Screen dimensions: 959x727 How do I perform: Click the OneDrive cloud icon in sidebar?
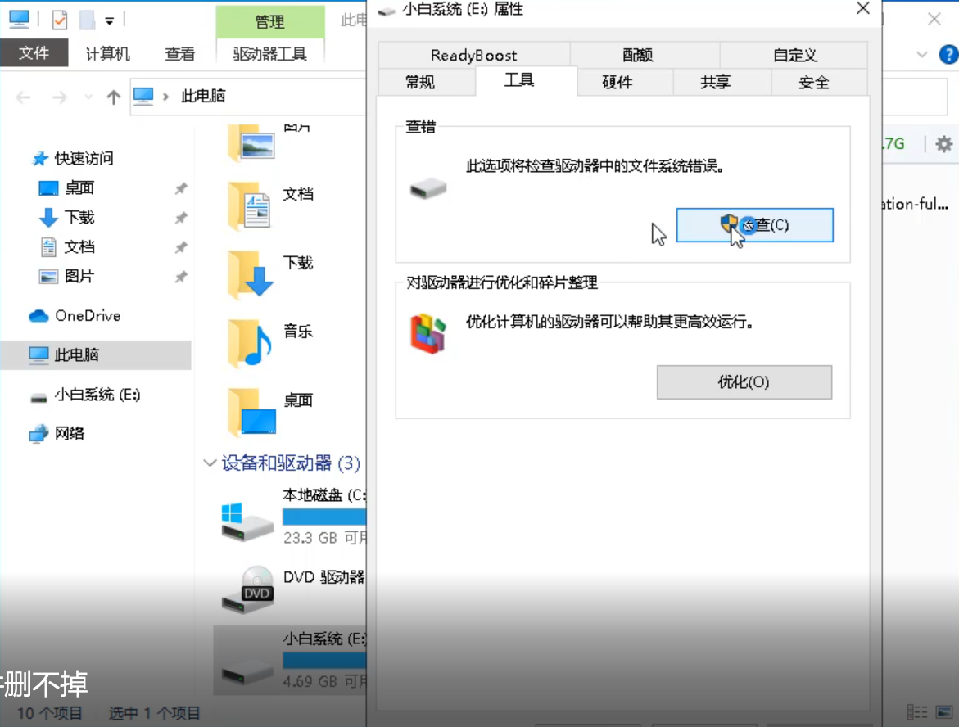click(38, 316)
